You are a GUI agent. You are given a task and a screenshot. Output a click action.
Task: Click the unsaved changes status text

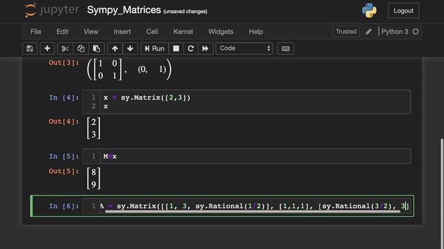coord(185,12)
